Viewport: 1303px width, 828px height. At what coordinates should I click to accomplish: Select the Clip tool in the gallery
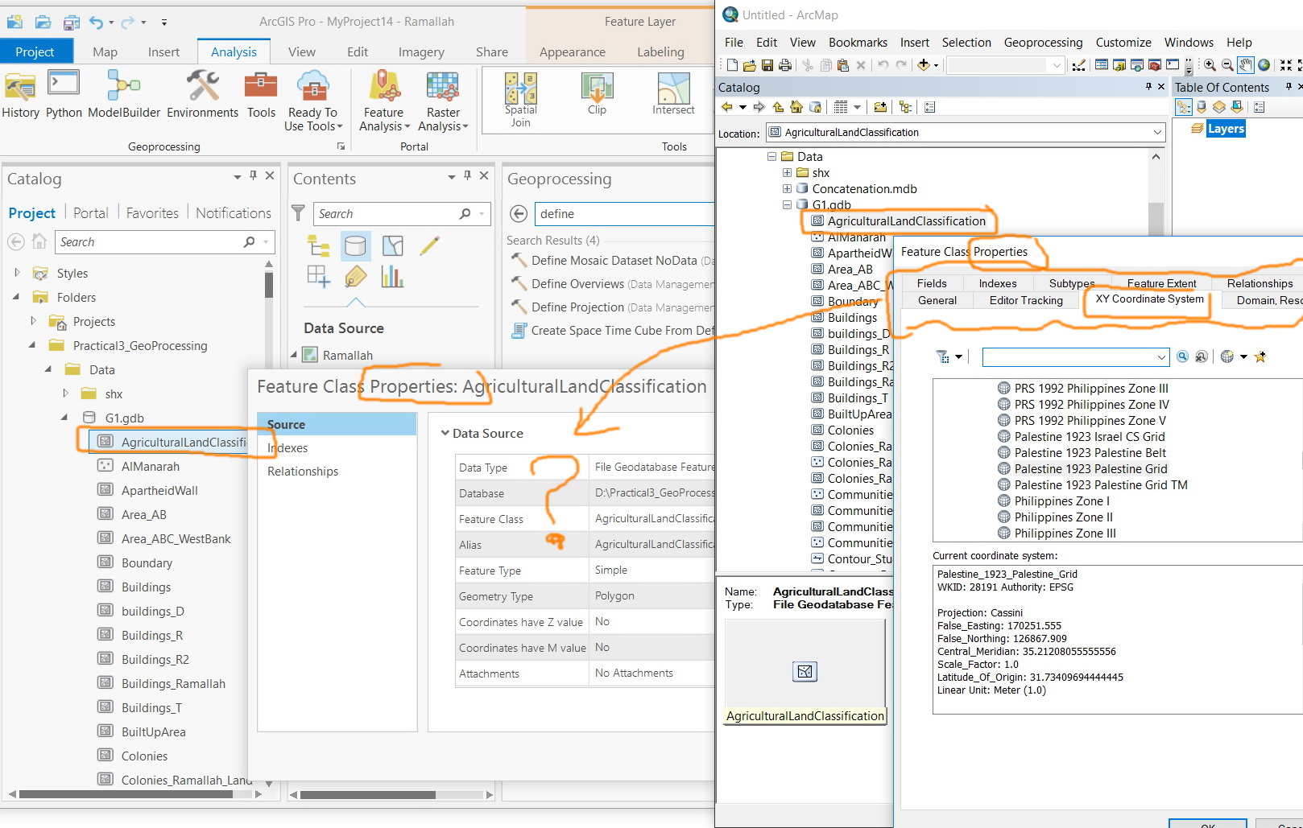coord(597,95)
